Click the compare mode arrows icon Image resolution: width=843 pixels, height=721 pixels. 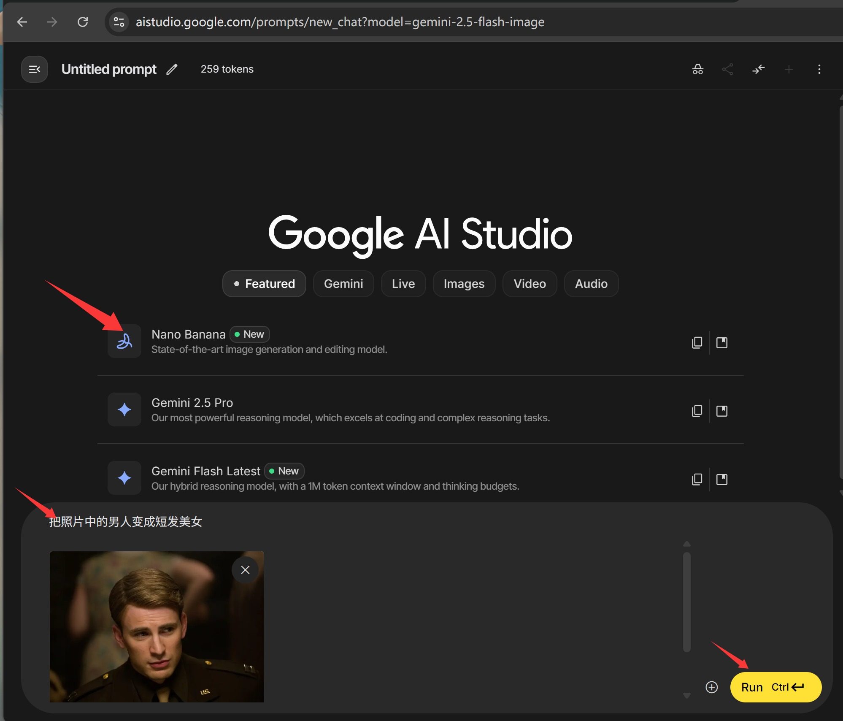click(x=758, y=69)
